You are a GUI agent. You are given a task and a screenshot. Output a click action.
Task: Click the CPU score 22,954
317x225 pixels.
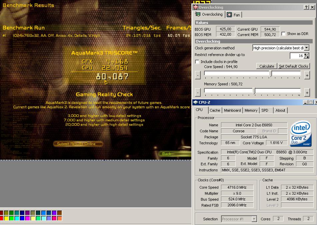pyautogui.click(x=115, y=68)
